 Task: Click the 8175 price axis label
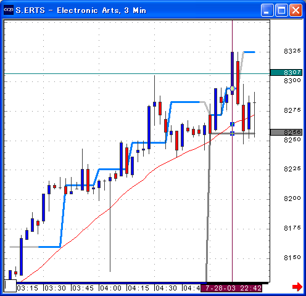coord(292,228)
